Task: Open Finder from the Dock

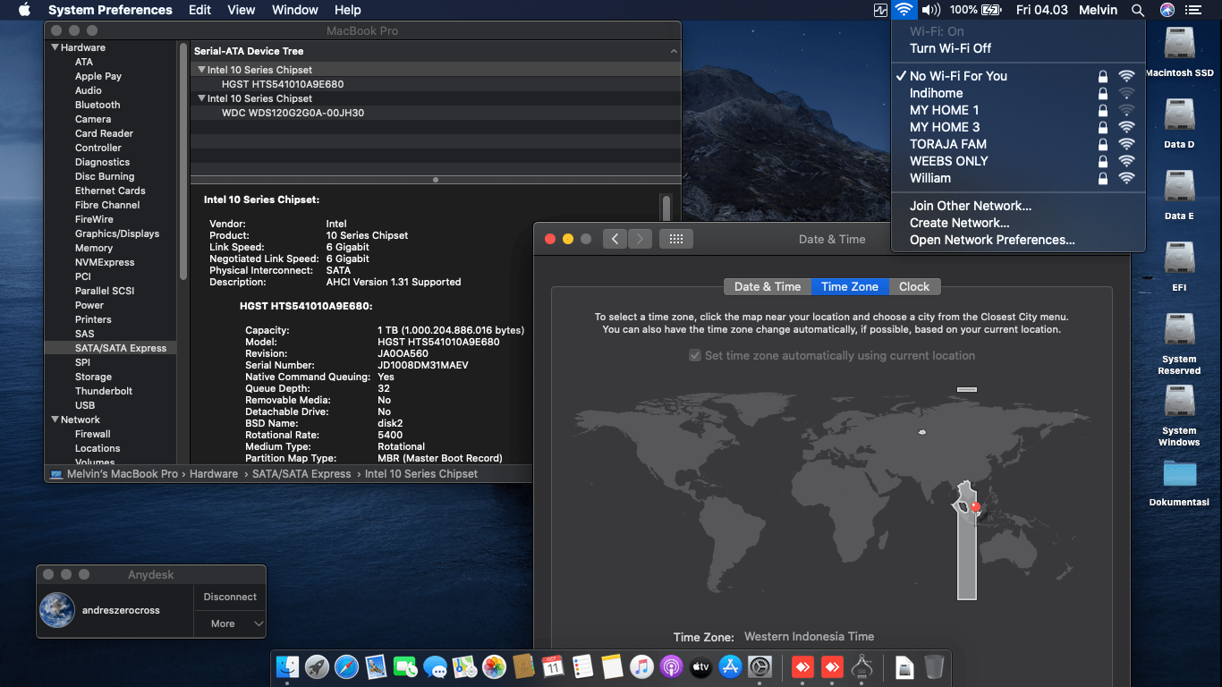Action: 287,666
